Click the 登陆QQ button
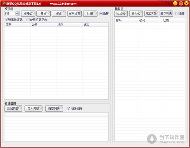This screenshot has height=148, width=190. 28,14
